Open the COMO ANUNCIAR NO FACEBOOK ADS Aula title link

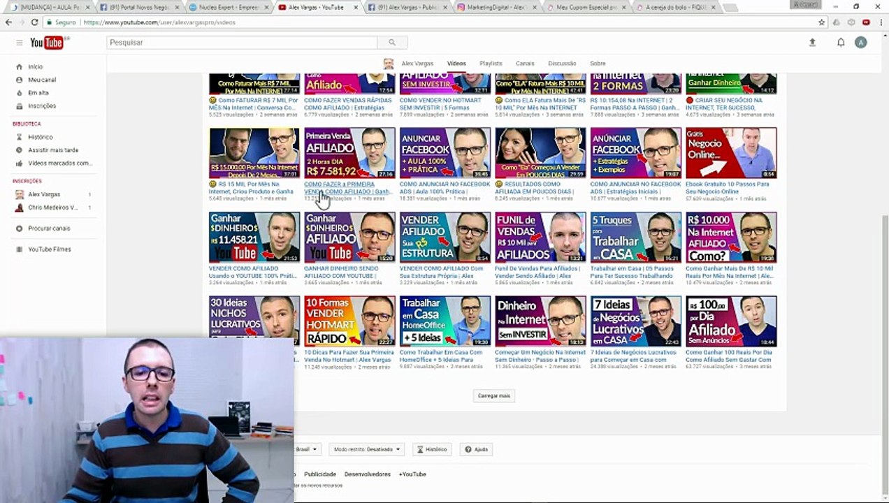pyautogui.click(x=444, y=188)
